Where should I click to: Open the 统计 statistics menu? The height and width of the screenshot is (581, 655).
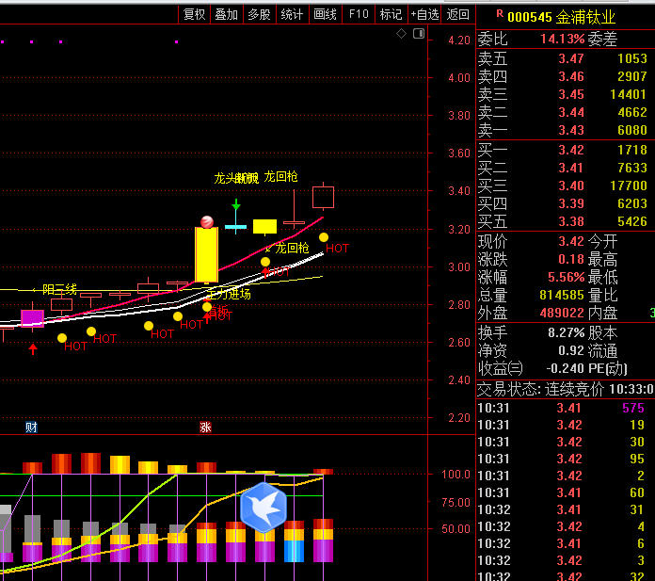292,14
